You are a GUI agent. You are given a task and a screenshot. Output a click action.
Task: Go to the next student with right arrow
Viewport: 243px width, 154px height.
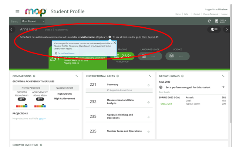[226, 30]
